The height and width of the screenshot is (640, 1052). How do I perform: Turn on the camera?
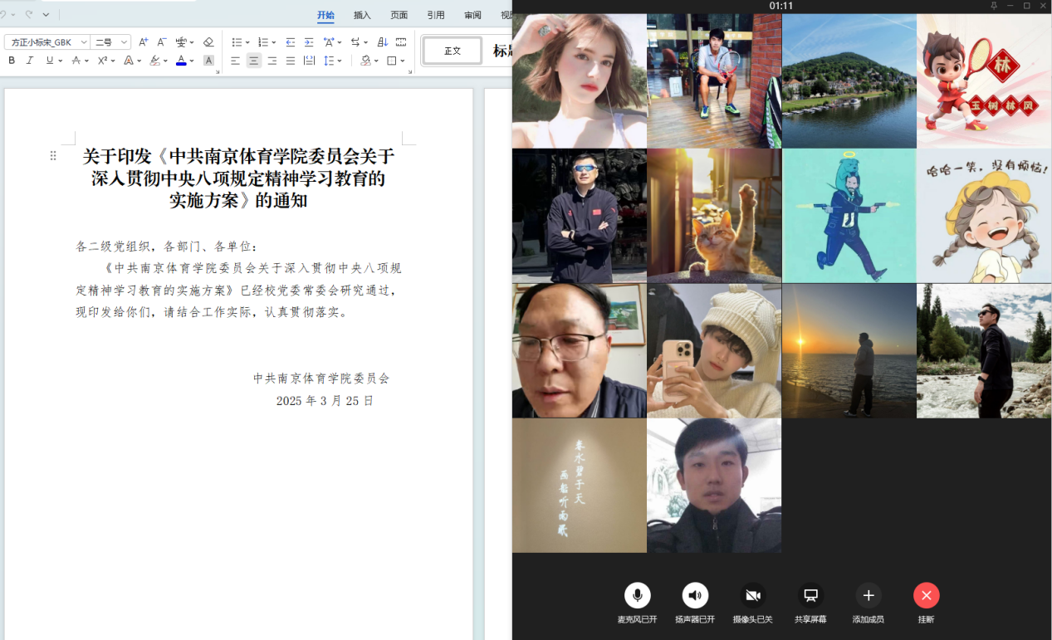point(752,595)
